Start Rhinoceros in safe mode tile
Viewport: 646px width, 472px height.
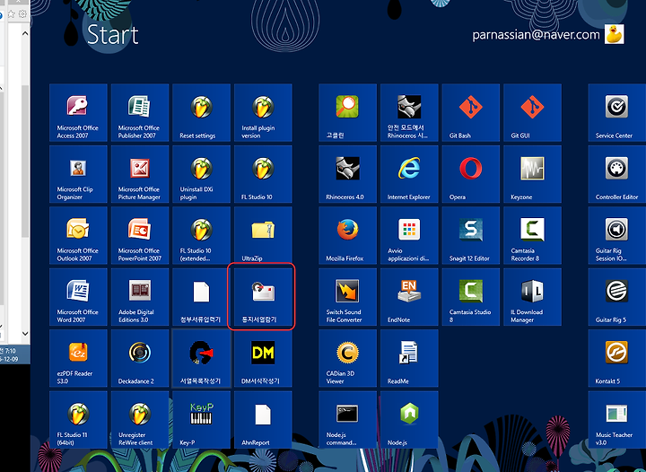[x=409, y=112]
